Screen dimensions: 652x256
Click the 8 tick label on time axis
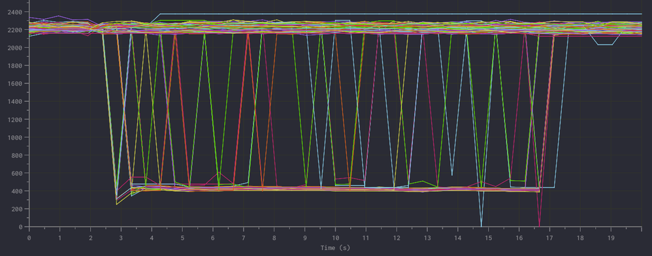[x=274, y=238]
